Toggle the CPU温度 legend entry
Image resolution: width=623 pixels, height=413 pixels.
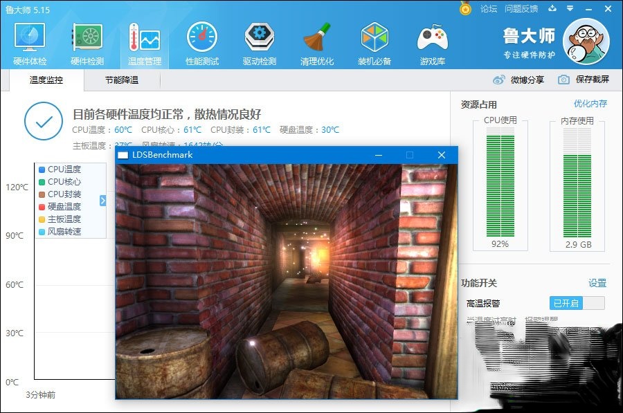[60, 169]
